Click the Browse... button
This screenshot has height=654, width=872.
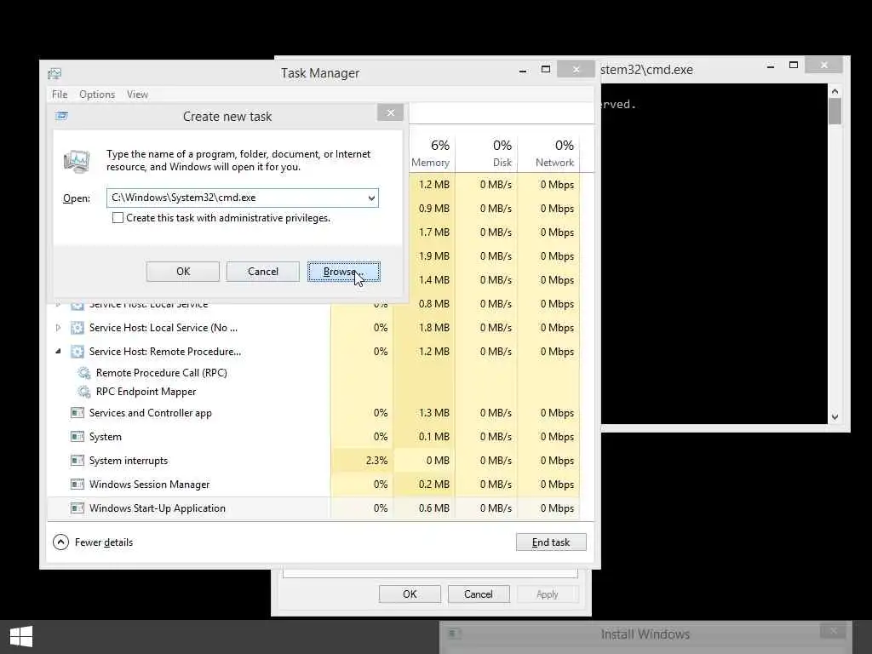[344, 272]
